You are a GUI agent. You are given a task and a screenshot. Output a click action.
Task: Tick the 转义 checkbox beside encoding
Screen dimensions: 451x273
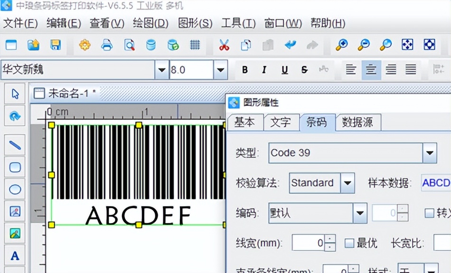click(429, 213)
